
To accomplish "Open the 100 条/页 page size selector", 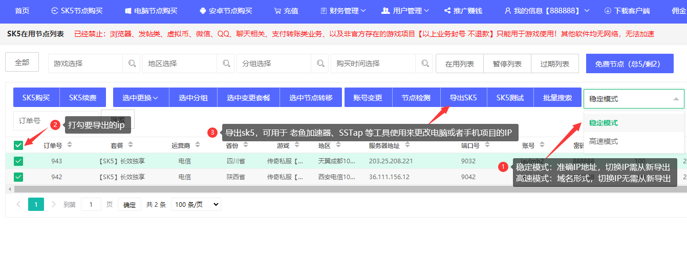I will click(196, 205).
